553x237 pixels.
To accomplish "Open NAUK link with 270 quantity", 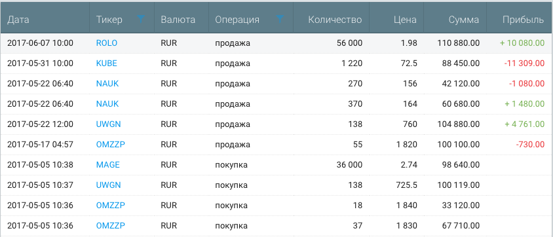I will pos(107,84).
